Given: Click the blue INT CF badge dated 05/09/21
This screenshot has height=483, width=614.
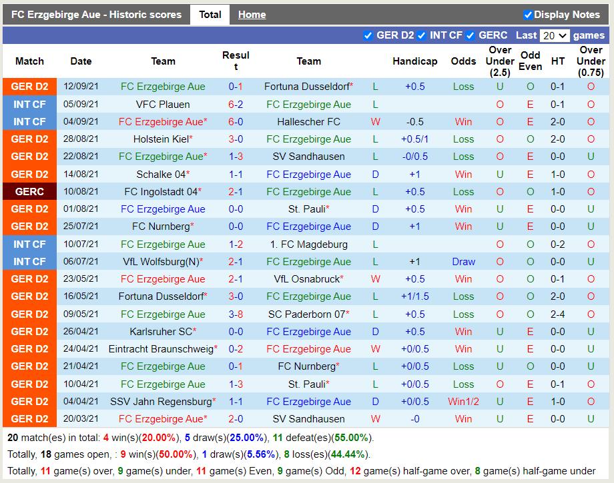Looking at the screenshot, I should click(29, 104).
